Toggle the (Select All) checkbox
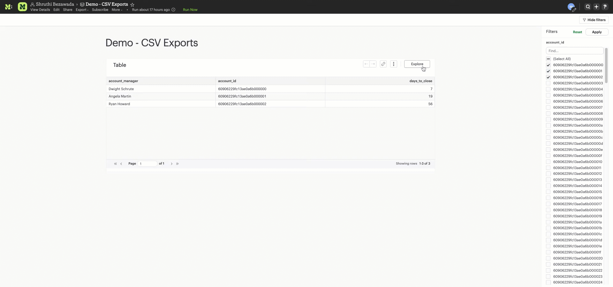 (548, 59)
